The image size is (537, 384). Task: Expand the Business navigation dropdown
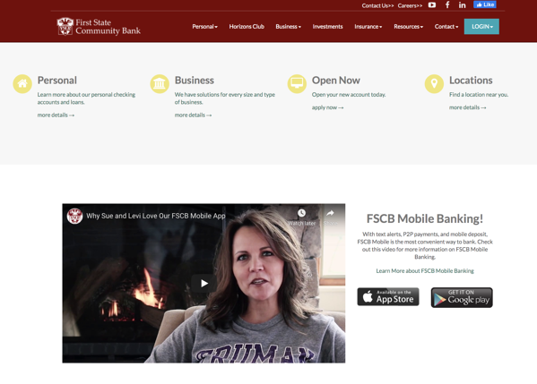point(289,27)
